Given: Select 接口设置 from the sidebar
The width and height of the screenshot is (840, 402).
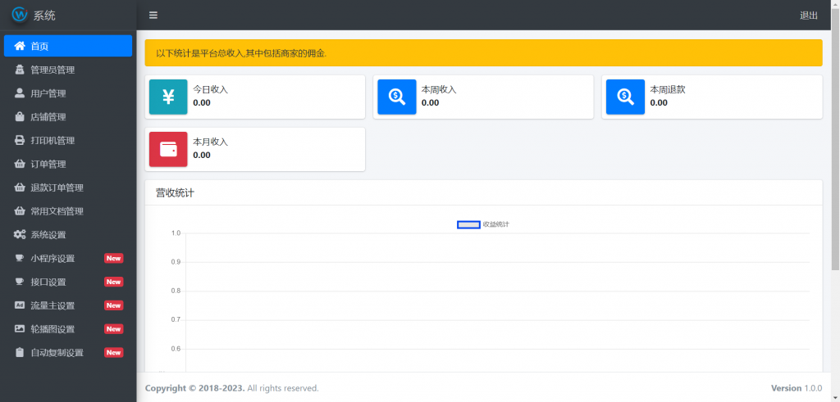Looking at the screenshot, I should pos(68,282).
